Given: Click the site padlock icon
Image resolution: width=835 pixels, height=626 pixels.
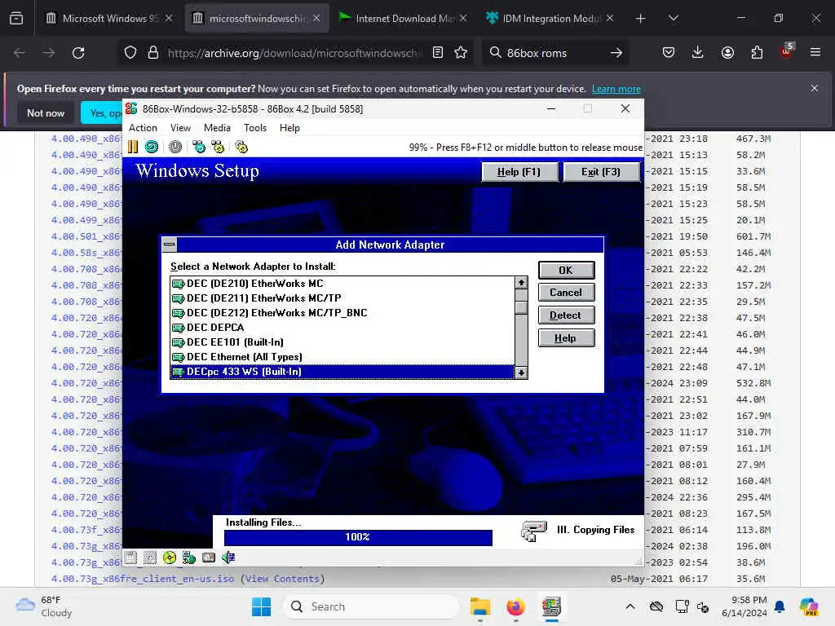Looking at the screenshot, I should point(153,53).
